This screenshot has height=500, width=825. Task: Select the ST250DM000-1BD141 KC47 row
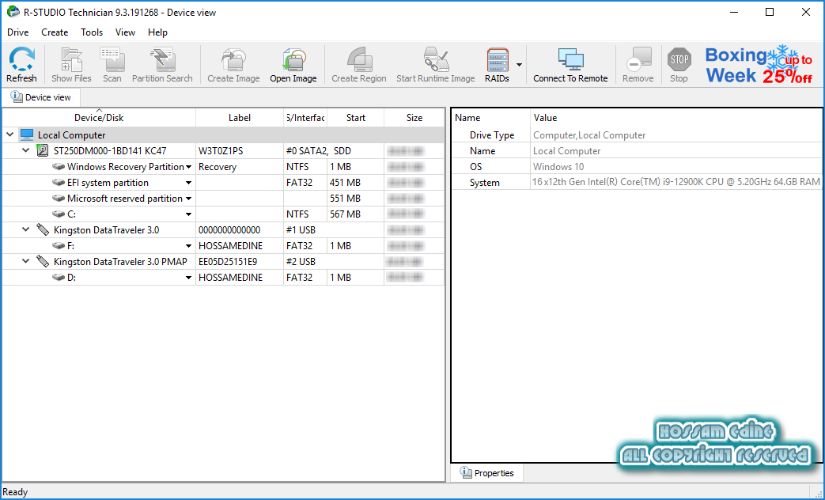[223, 150]
